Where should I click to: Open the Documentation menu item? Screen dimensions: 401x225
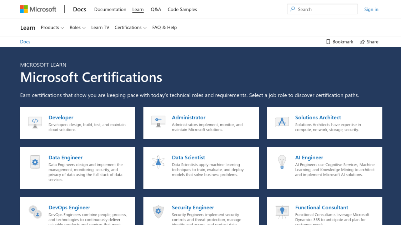tap(110, 9)
